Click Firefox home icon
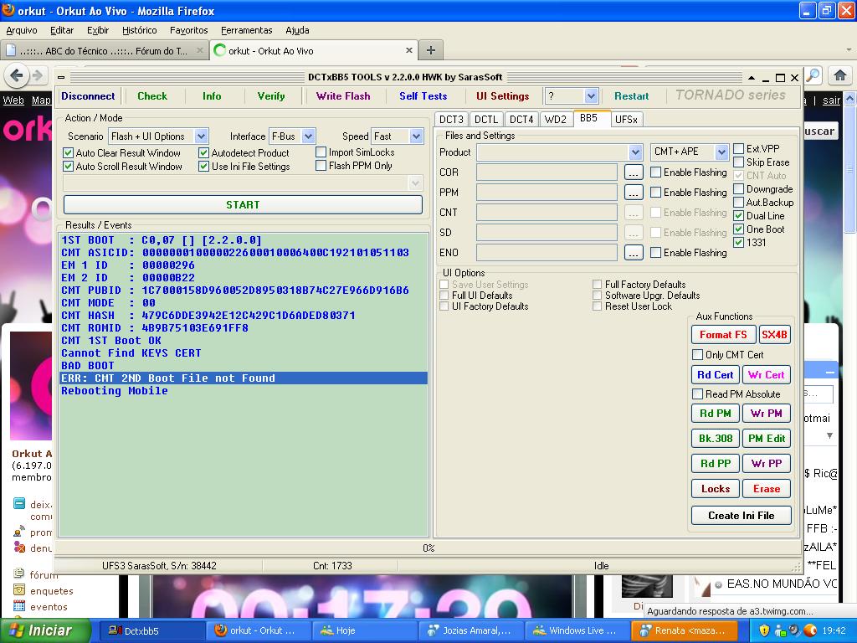This screenshot has height=643, width=857. coord(840,75)
